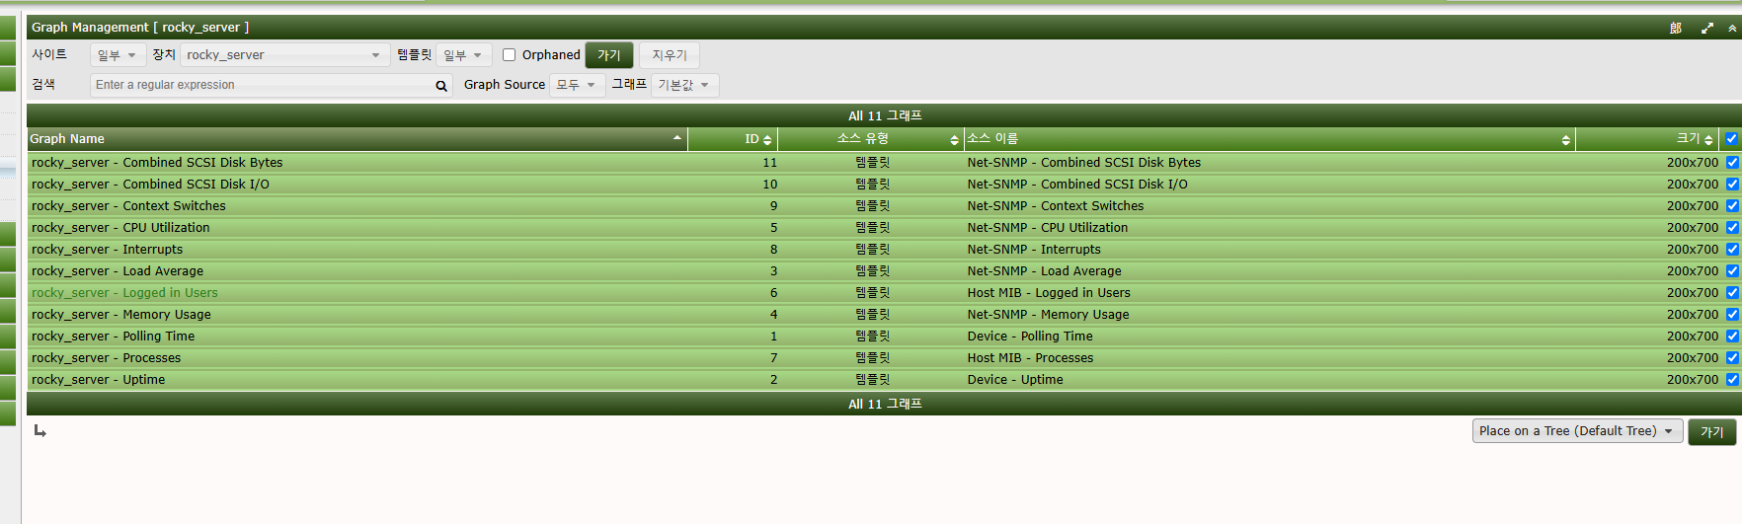Image resolution: width=1742 pixels, height=524 pixels.
Task: Open the Logged in Users graph link
Action: tap(124, 293)
